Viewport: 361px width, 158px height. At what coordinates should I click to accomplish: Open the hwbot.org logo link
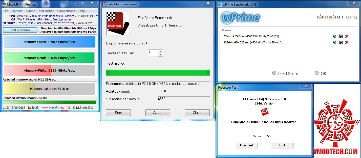[x=337, y=17]
